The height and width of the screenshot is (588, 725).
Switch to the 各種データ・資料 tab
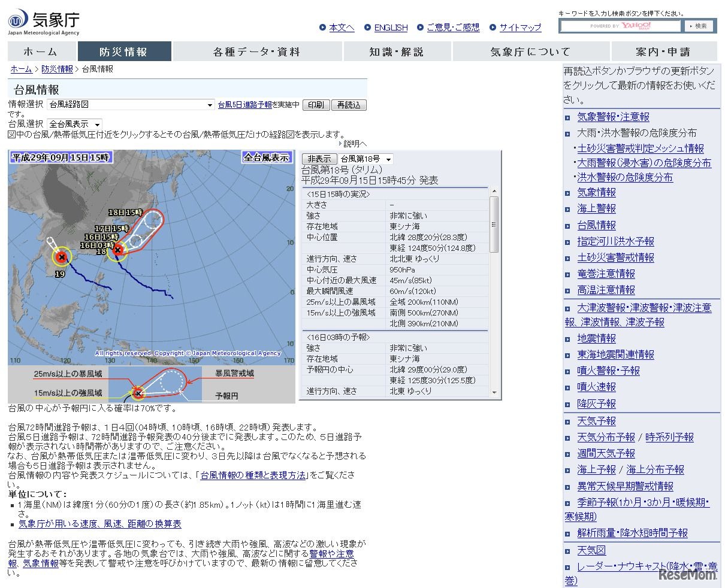tap(256, 51)
